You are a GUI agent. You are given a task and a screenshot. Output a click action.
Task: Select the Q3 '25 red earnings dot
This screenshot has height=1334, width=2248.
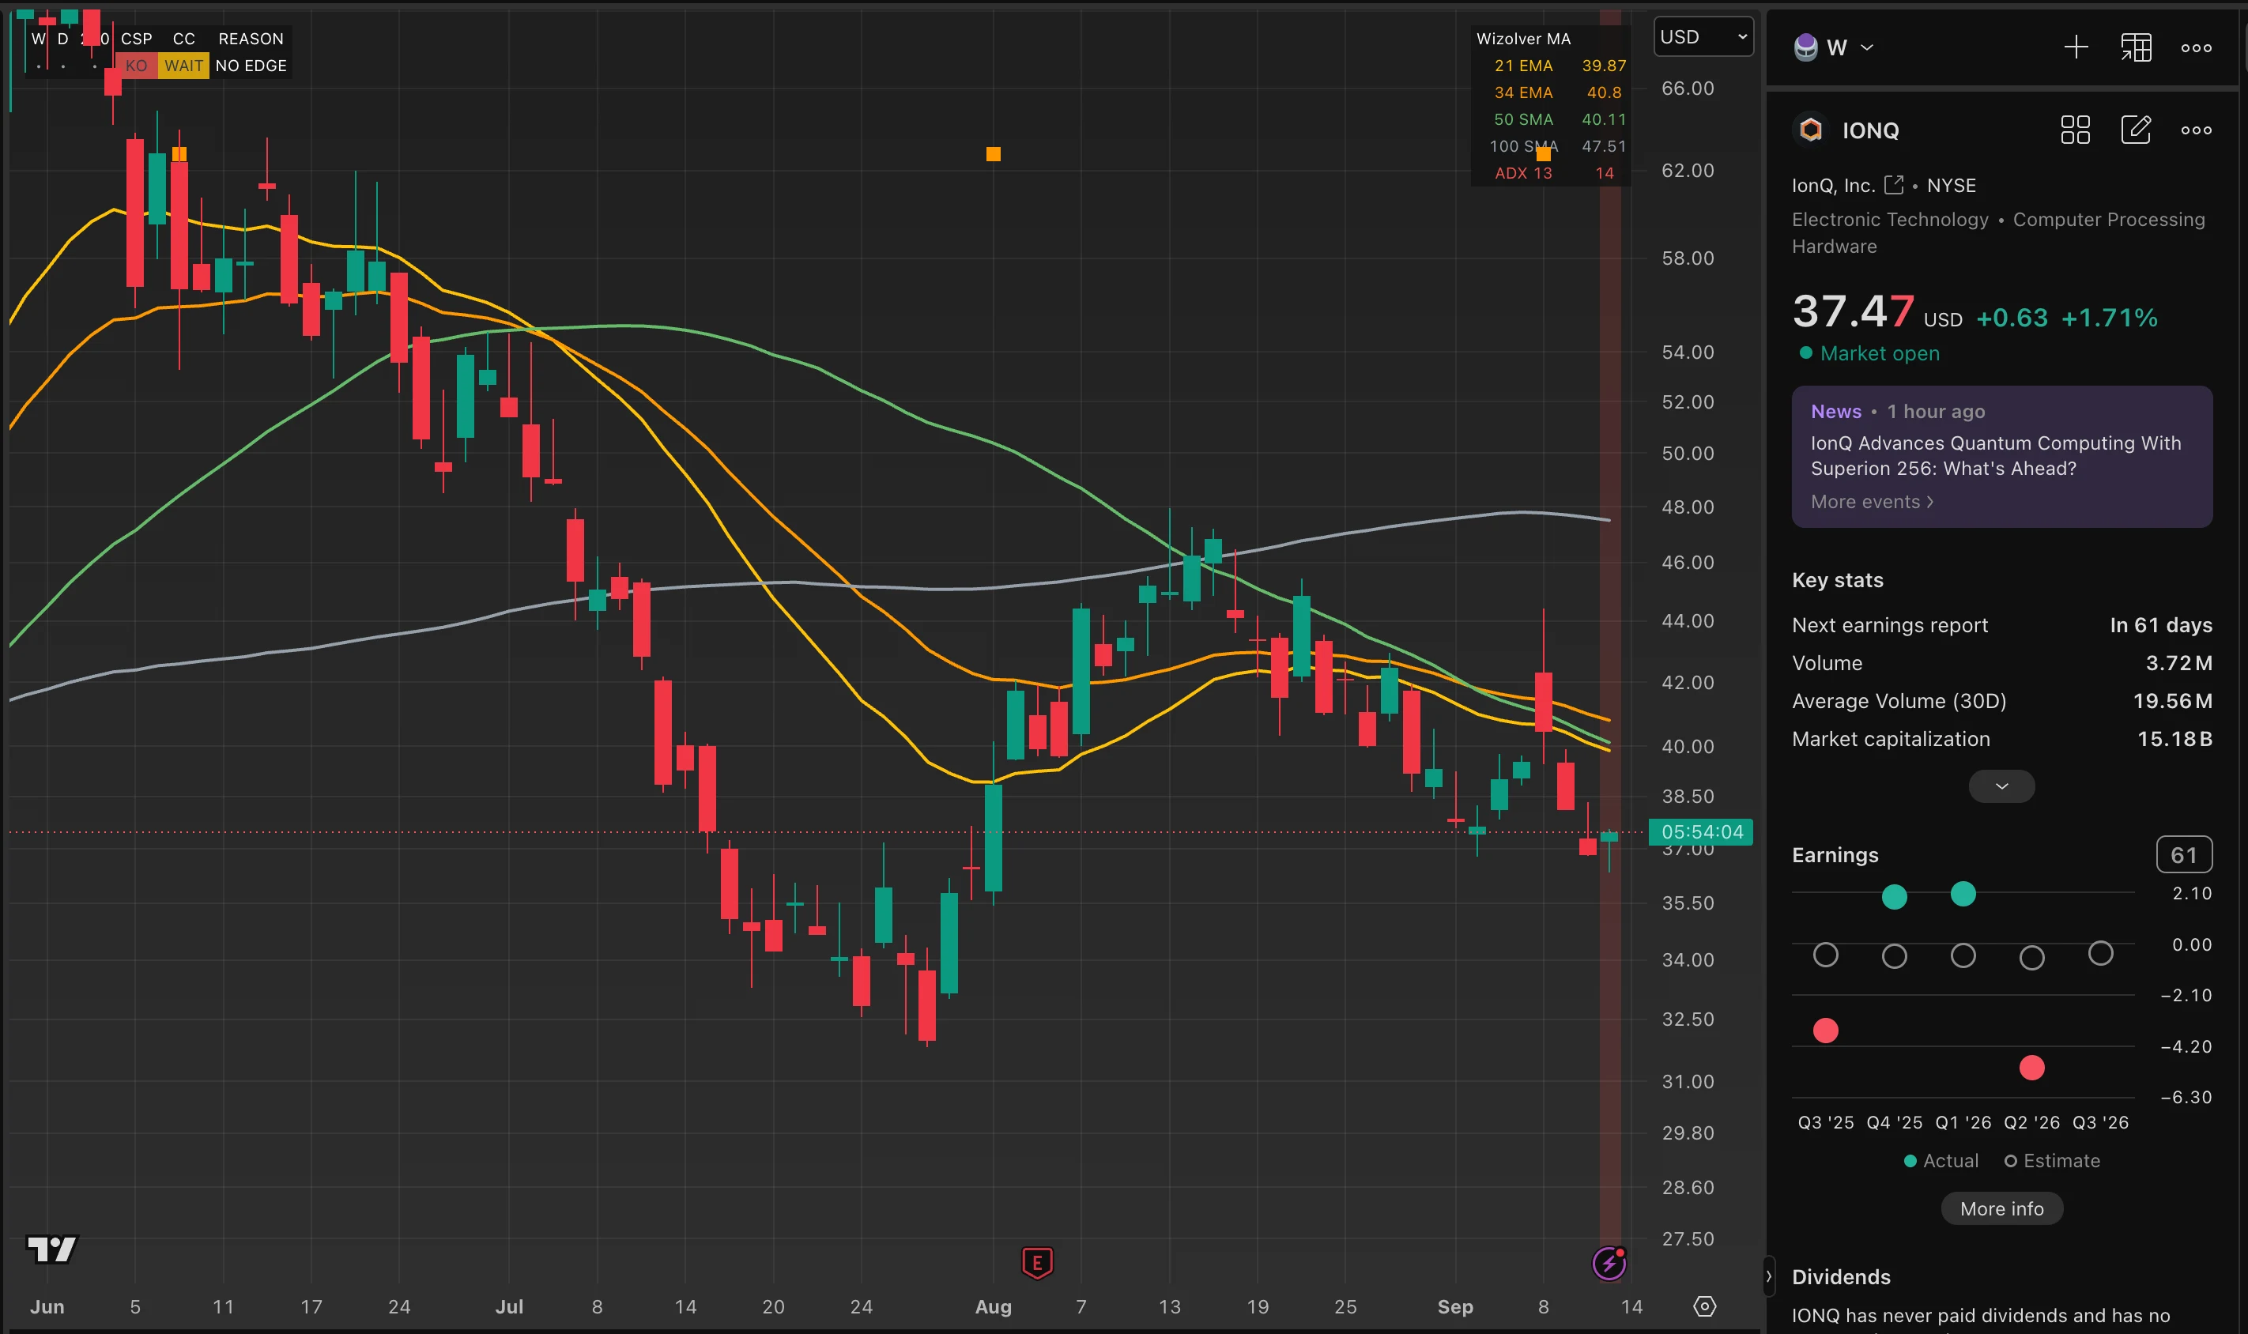1826,1031
